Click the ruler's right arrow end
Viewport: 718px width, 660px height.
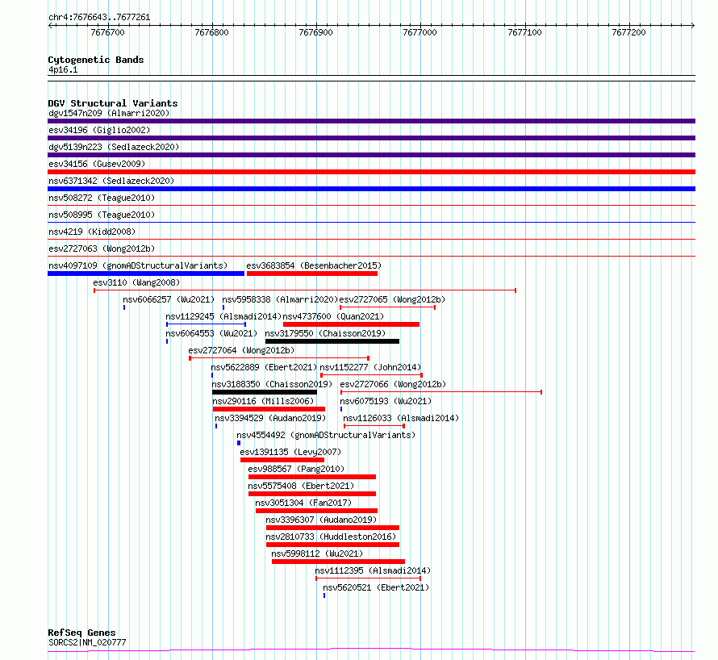(693, 25)
